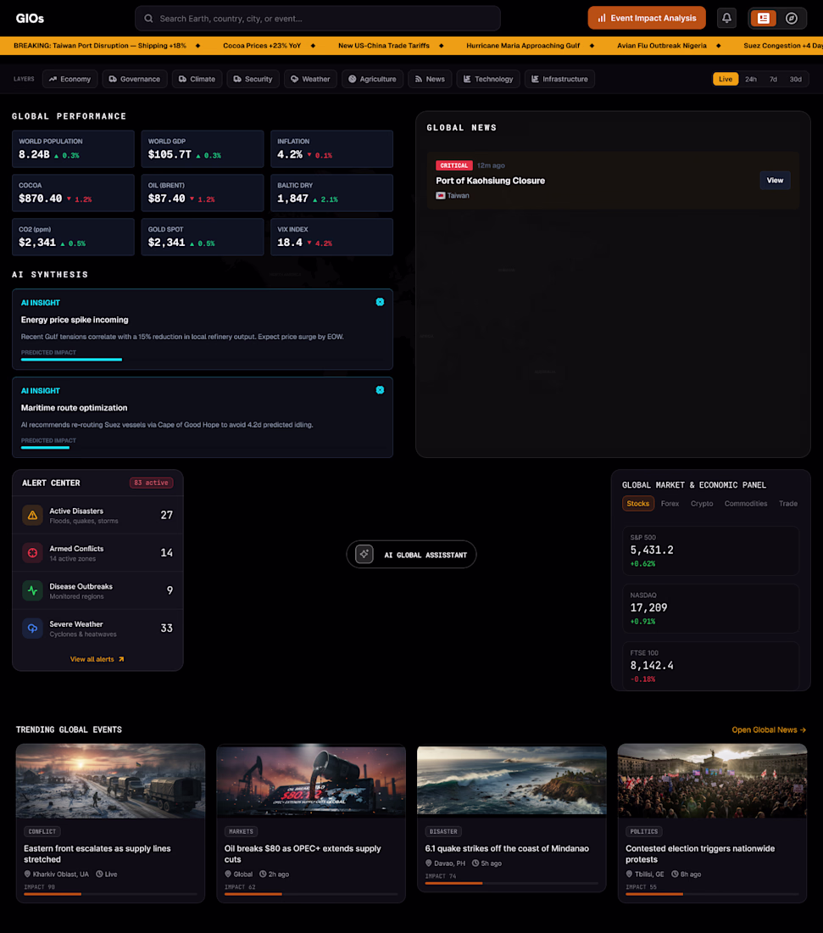This screenshot has width=823, height=933.
Task: Open the contested election protests thumbnail
Action: [x=713, y=781]
